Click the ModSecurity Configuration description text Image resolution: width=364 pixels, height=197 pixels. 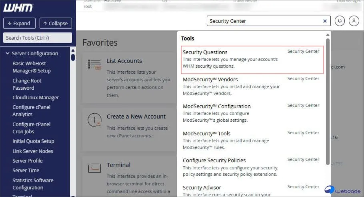pyautogui.click(x=216, y=117)
